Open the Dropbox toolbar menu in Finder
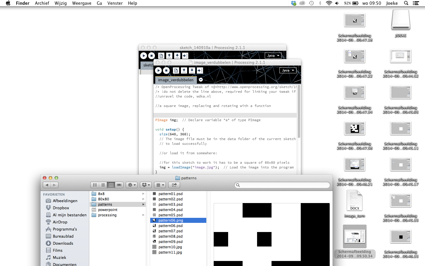The height and width of the screenshot is (266, 425). (x=146, y=185)
